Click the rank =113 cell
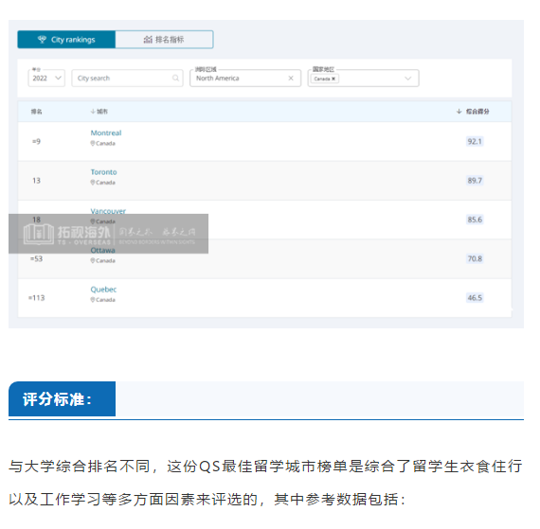Screen dimensions: 540x529 37,298
